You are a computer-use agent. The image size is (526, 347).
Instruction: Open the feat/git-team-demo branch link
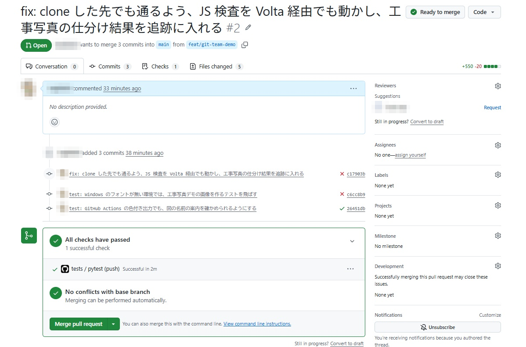click(212, 45)
